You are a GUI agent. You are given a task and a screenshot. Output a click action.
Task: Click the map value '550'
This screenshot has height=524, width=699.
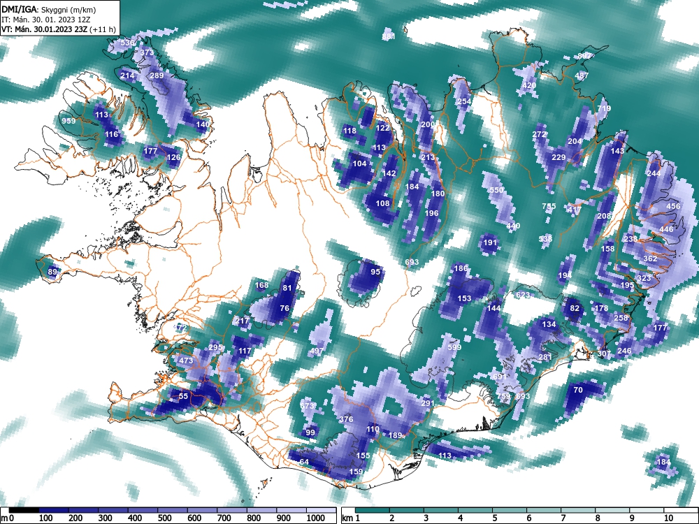496,190
